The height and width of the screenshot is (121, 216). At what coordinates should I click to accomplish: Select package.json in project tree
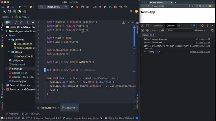(x=20, y=73)
